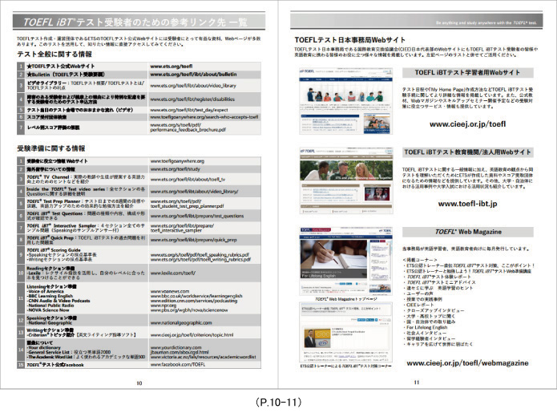Viewport: 557px width, 417px height.
Task: Click the toefl_writing_rubrics.pdf link
Action: [200, 260]
